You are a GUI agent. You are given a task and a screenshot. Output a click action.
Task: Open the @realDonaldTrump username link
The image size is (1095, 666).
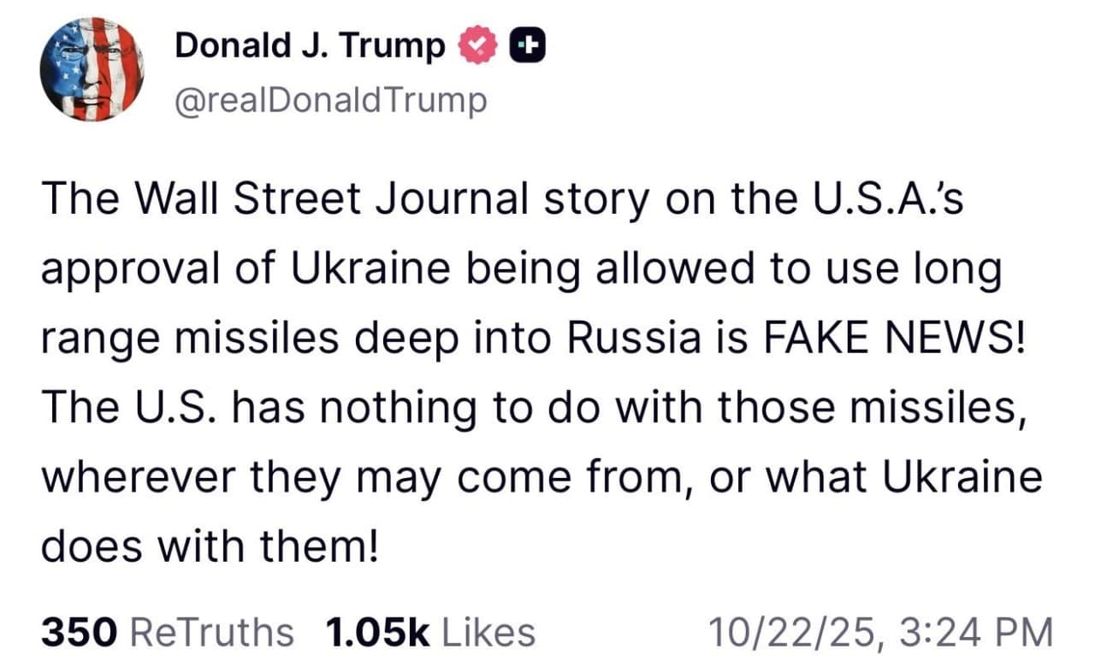click(x=329, y=98)
